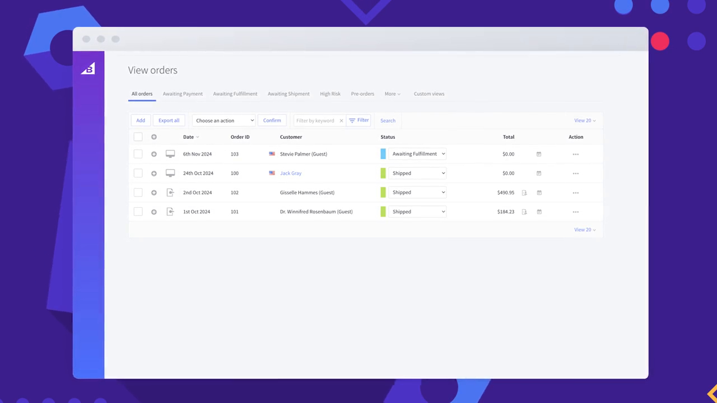Open action menu for order 103
717x403 pixels.
[576, 154]
